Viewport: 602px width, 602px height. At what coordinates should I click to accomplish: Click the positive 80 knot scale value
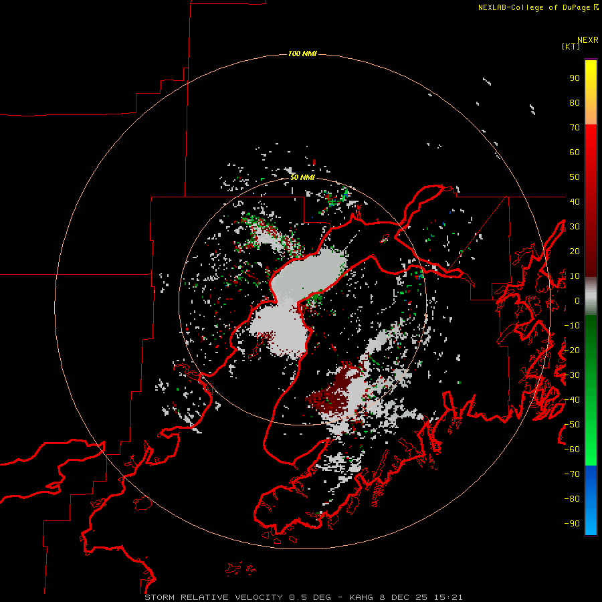pos(575,102)
